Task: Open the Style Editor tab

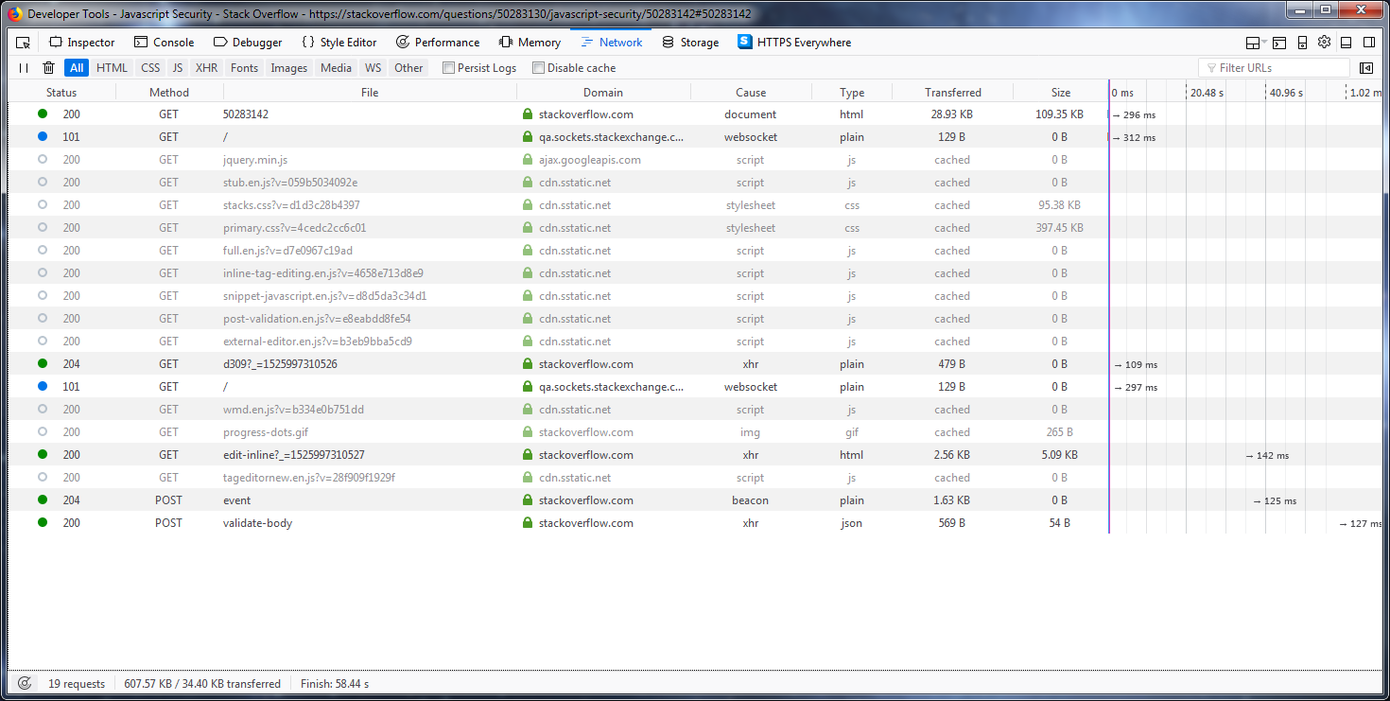Action: 339,43
